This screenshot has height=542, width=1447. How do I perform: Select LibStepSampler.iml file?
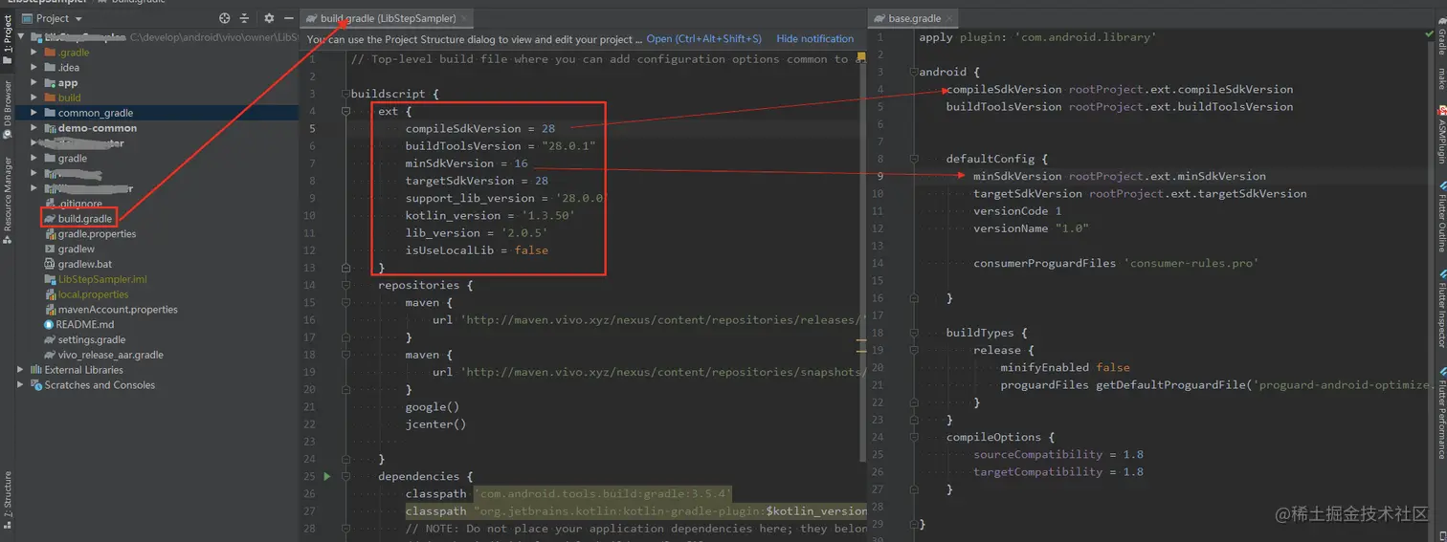pos(95,279)
